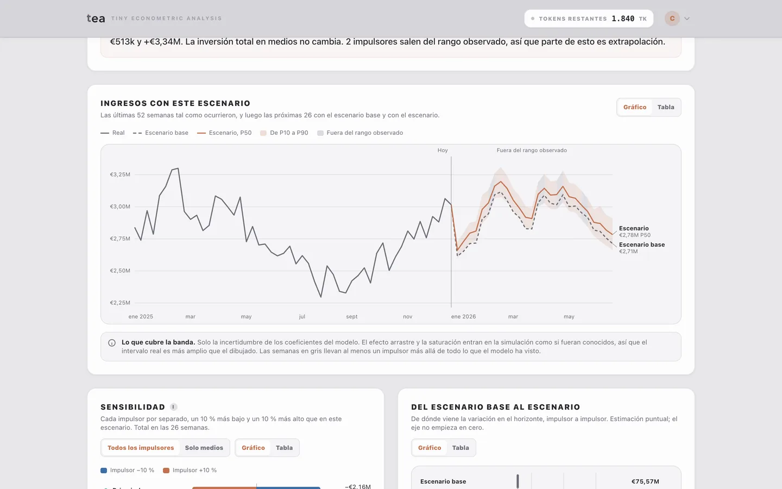Screen dimensions: 782x489
Task: Click the blue 'Impulsor −10 %' legend swatch
Action: 104,471
